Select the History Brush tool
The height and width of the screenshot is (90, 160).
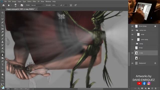coord(2,45)
